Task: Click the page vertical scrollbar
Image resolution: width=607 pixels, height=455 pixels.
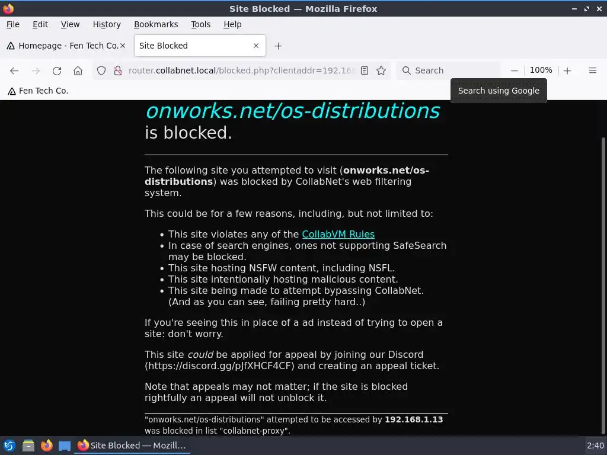Action: click(x=603, y=286)
